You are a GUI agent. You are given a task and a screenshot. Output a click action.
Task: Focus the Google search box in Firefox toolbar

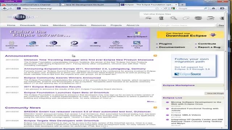click(x=190, y=8)
